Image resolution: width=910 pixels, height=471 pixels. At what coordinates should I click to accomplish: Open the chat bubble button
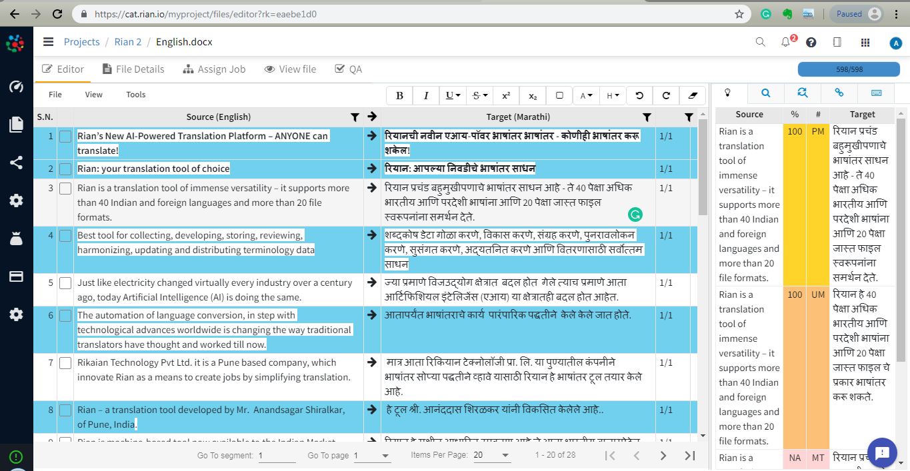883,453
